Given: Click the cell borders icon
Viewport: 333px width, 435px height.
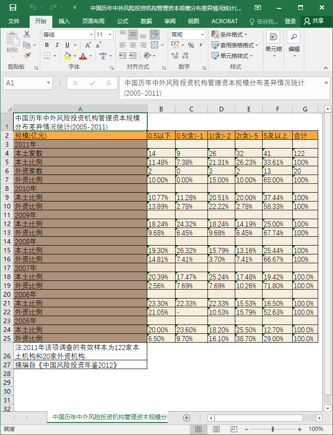Looking at the screenshot, I should point(47,56).
